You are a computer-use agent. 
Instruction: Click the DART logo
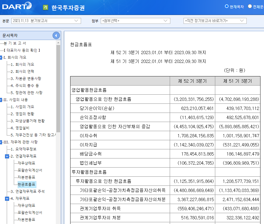tap(16, 6)
